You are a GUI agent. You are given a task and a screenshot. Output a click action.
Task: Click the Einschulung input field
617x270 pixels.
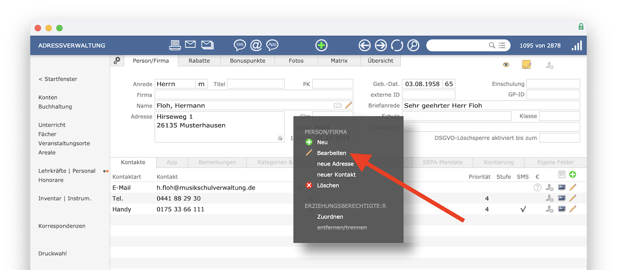tap(553, 84)
